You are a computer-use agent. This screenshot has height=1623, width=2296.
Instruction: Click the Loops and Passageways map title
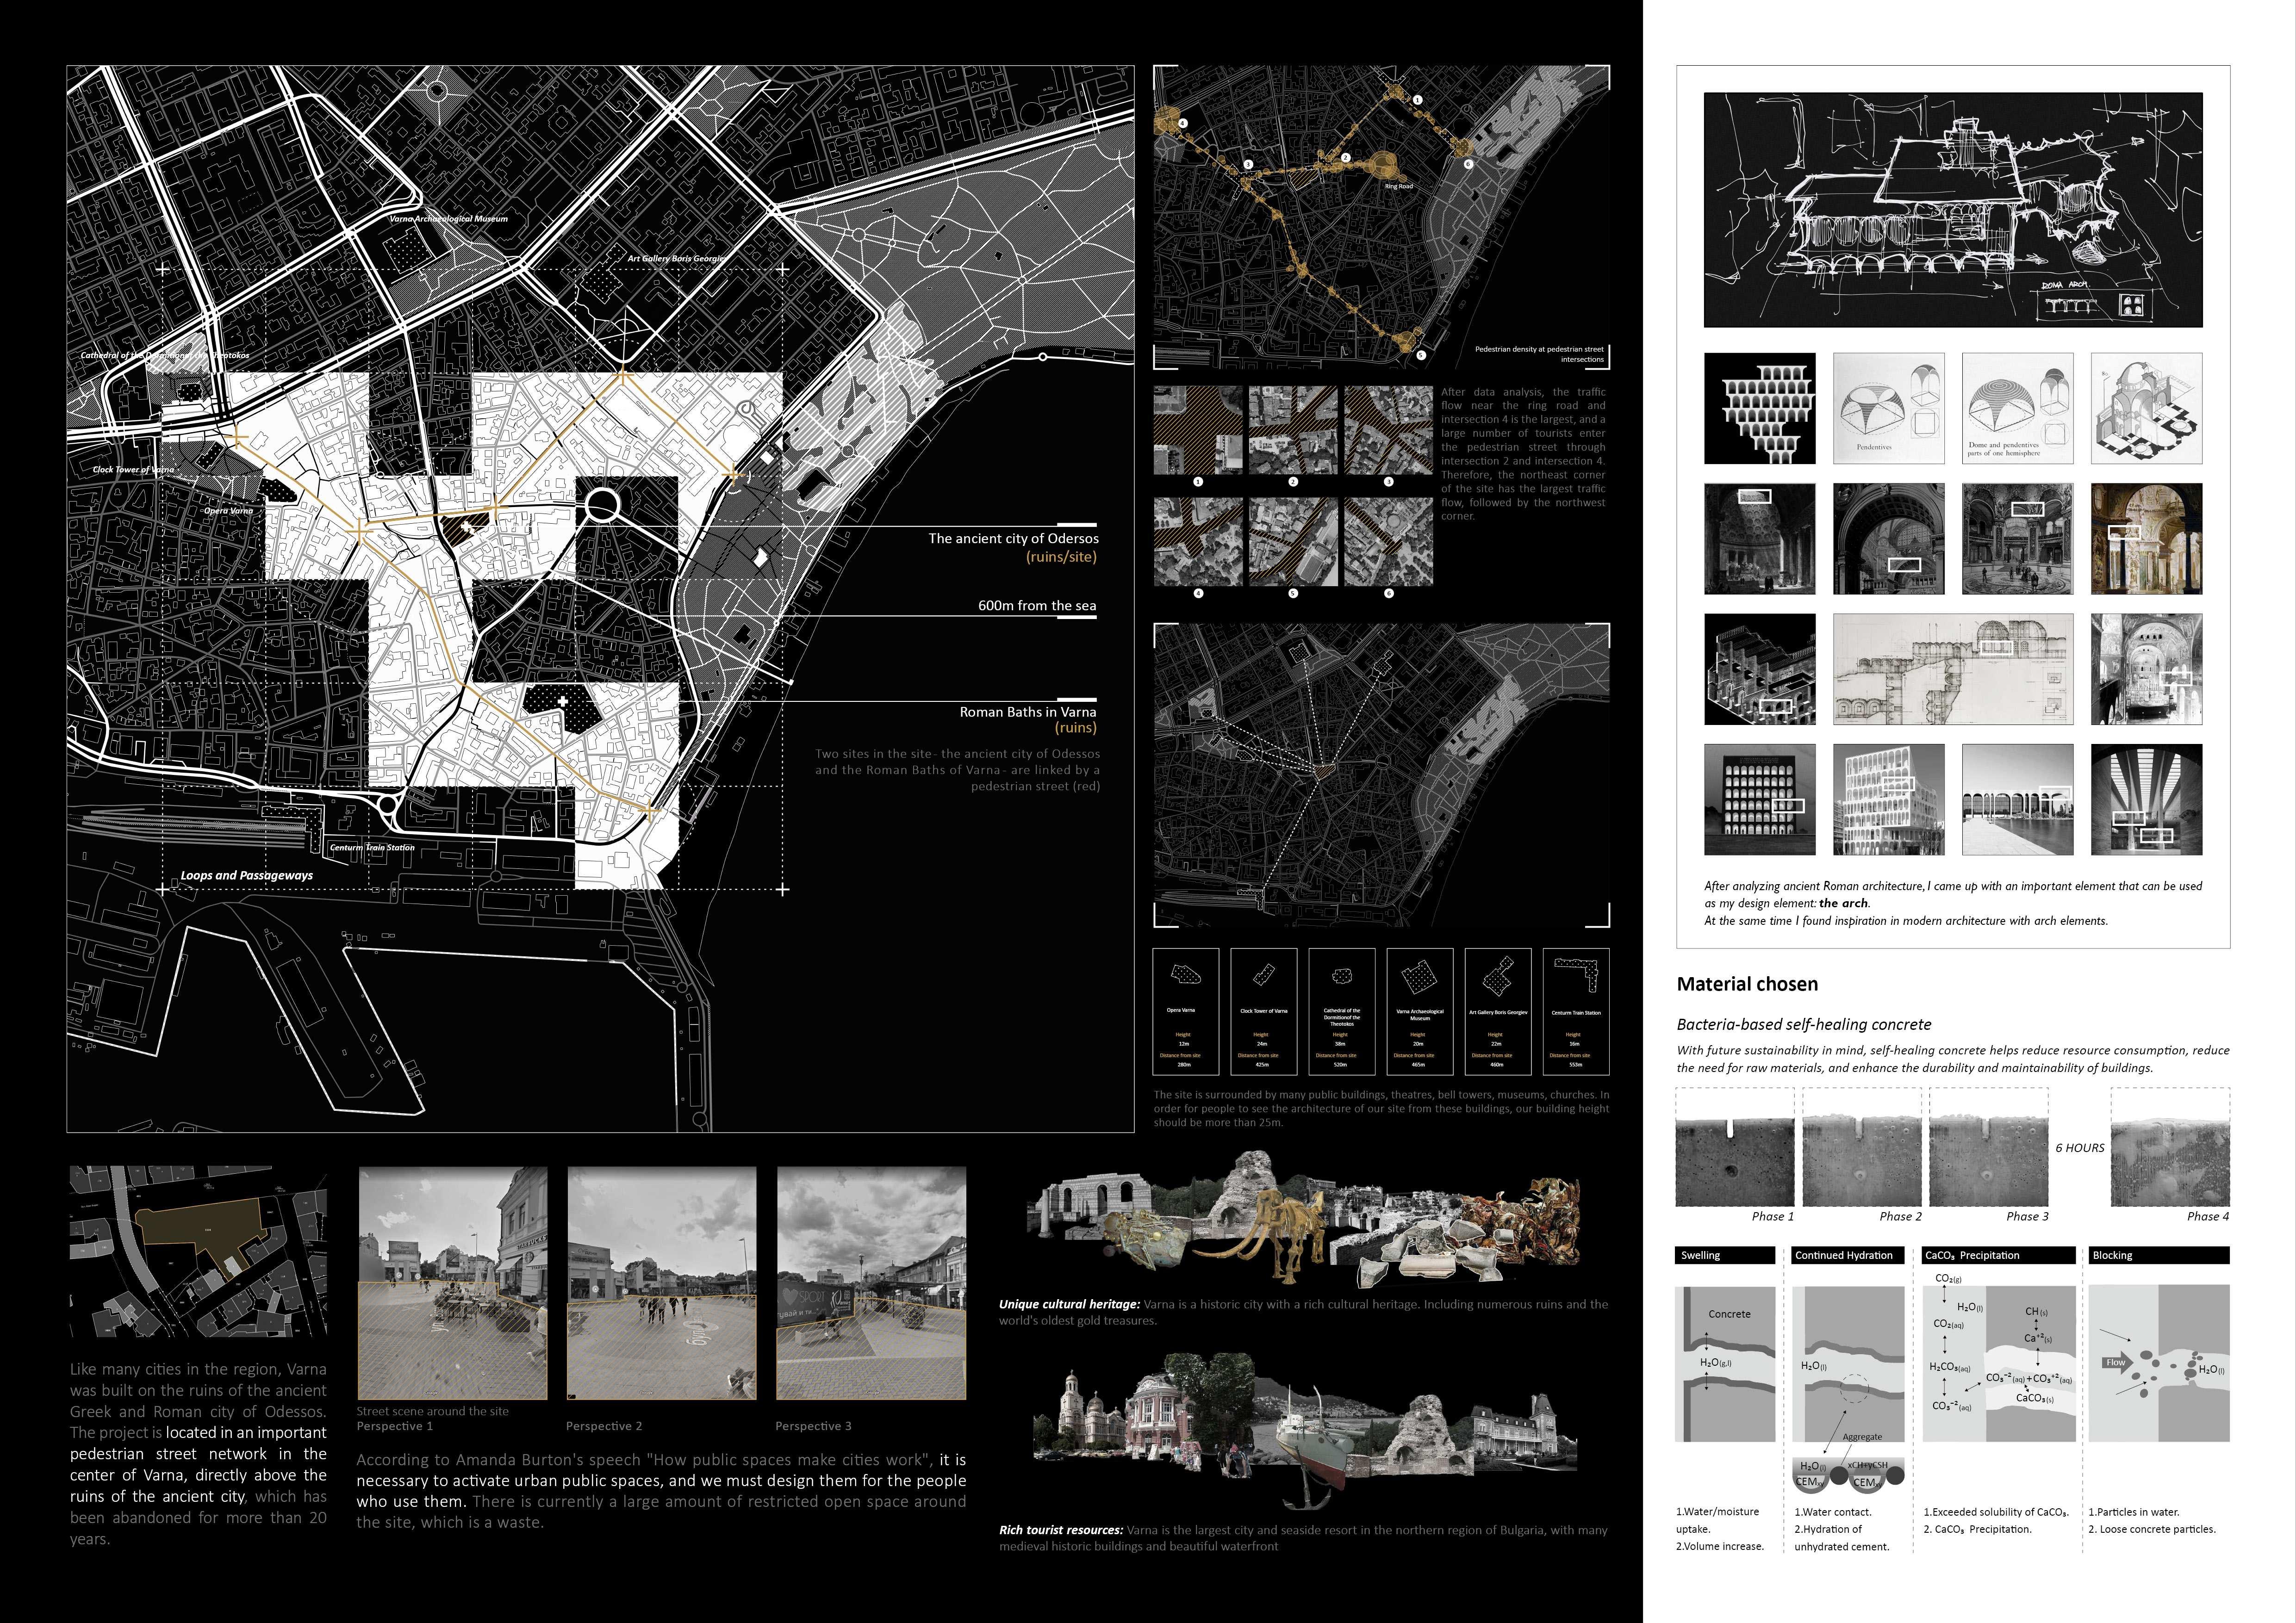(x=246, y=875)
